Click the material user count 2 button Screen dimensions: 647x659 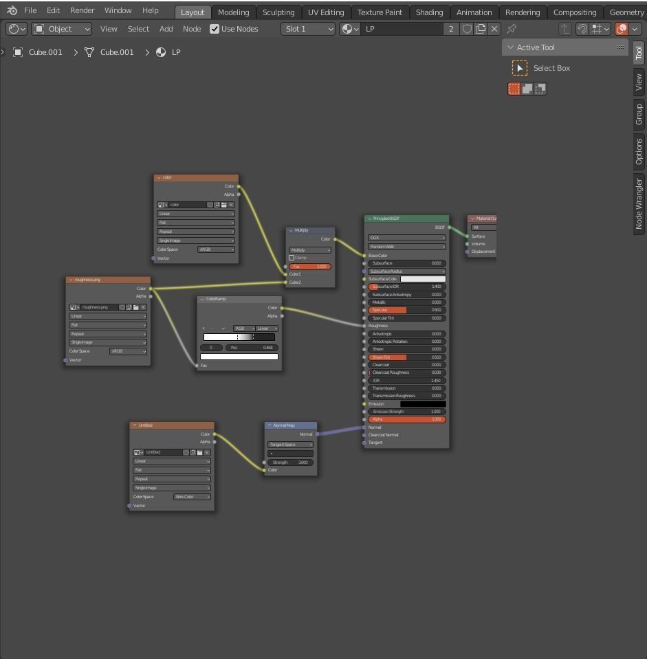[x=451, y=29]
